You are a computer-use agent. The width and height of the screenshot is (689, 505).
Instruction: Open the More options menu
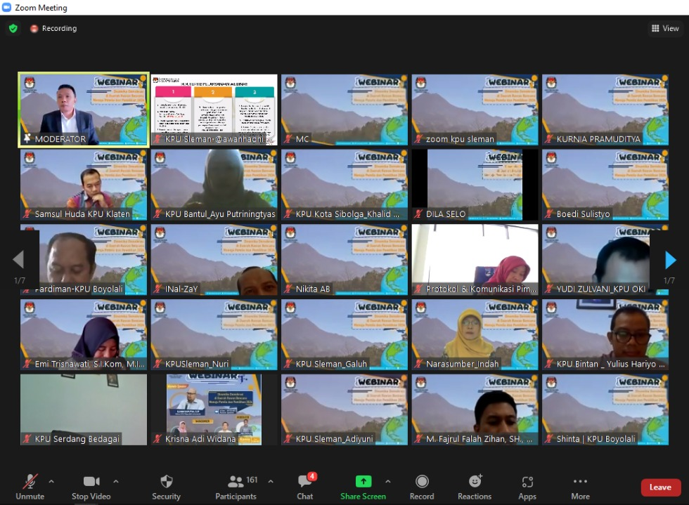click(580, 486)
